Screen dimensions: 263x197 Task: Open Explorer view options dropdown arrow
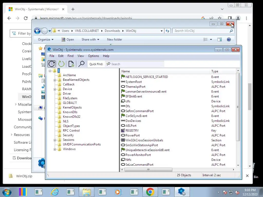[211, 39]
